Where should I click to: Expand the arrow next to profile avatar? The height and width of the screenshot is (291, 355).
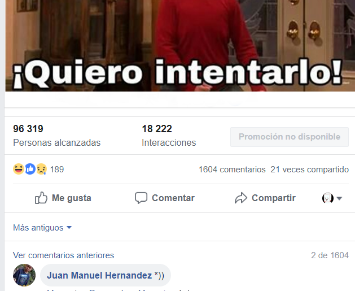[x=339, y=198]
